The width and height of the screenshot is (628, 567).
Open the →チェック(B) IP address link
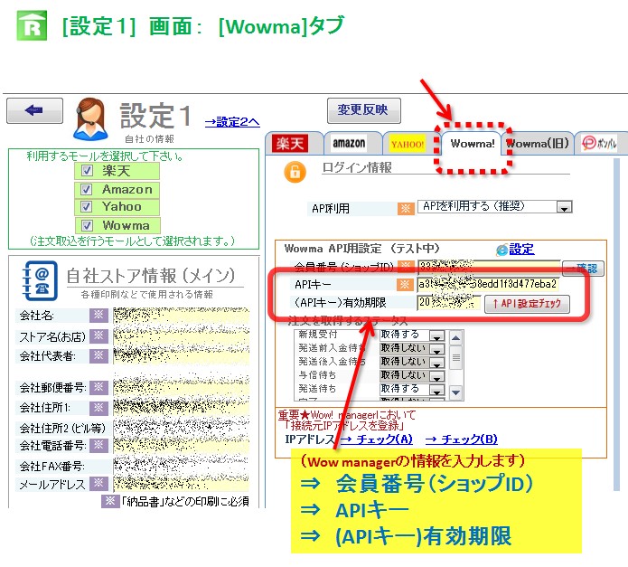coord(462,439)
